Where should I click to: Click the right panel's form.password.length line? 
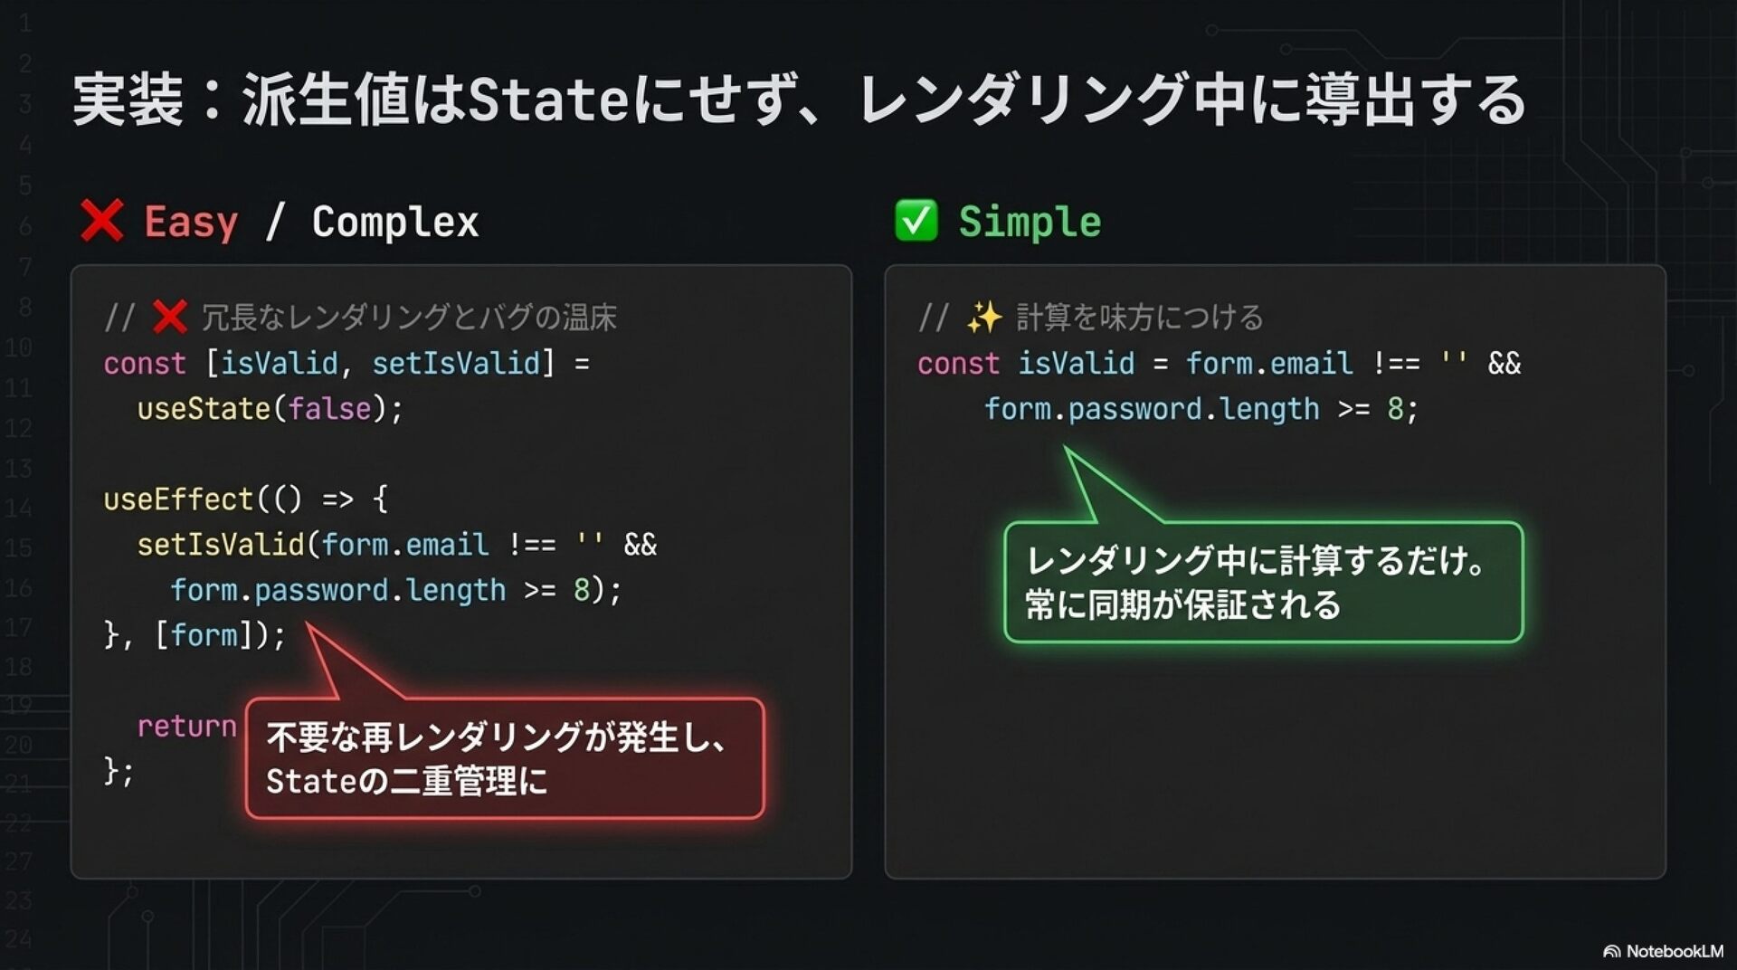(x=1201, y=409)
